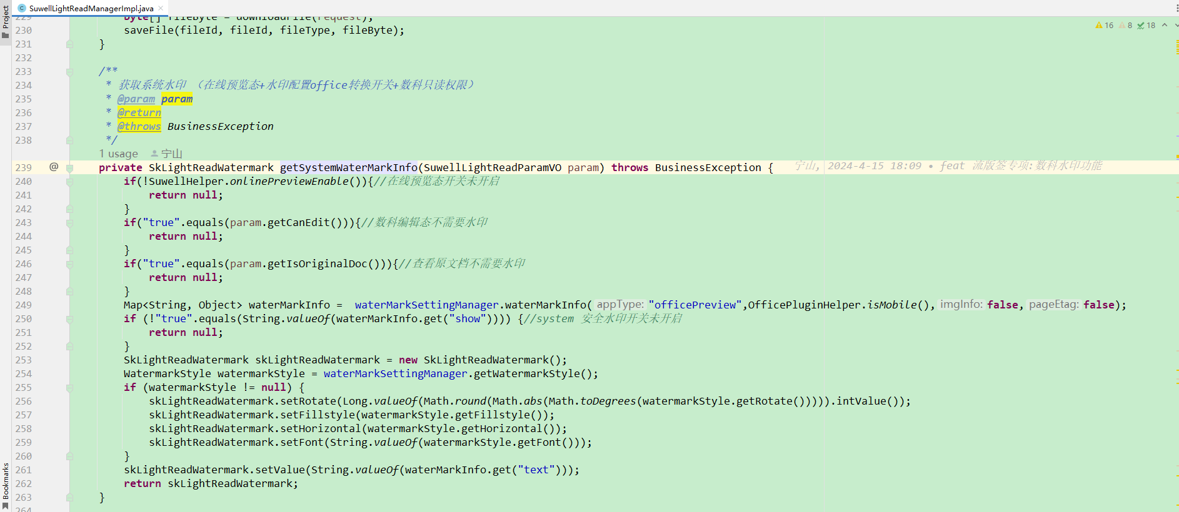Screen dimensions: 1179x512
Task: Go to previous highlighted problem arrow
Action: [1165, 26]
